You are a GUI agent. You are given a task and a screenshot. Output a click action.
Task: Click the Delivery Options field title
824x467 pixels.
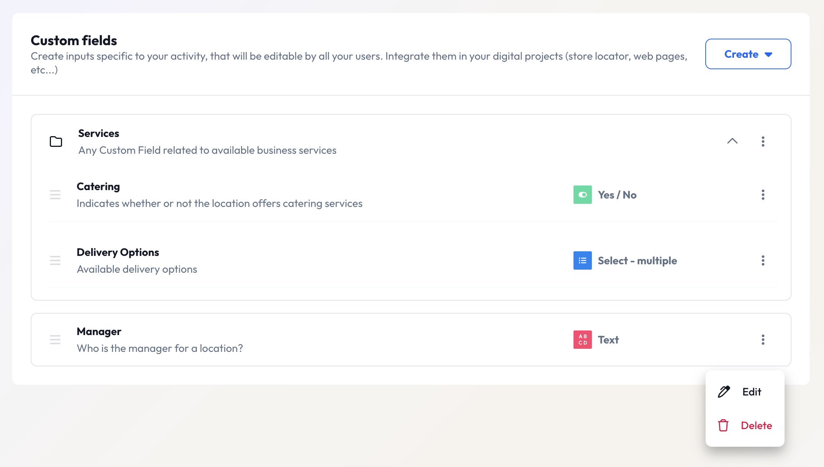pos(118,252)
